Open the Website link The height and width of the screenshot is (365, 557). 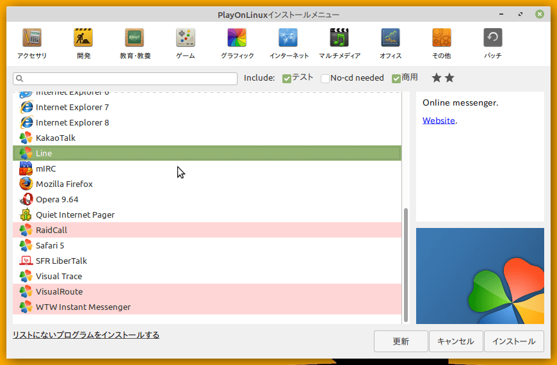click(439, 120)
